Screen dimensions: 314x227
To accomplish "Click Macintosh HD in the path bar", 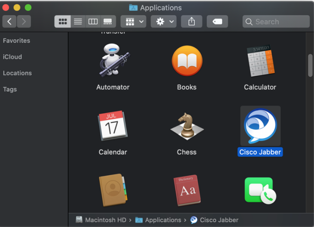I will (x=101, y=220).
